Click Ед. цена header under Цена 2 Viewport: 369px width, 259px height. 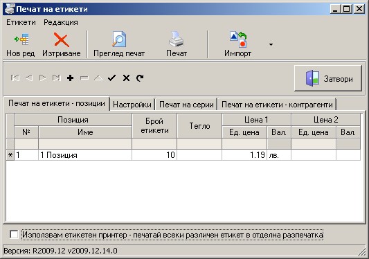[314, 132]
